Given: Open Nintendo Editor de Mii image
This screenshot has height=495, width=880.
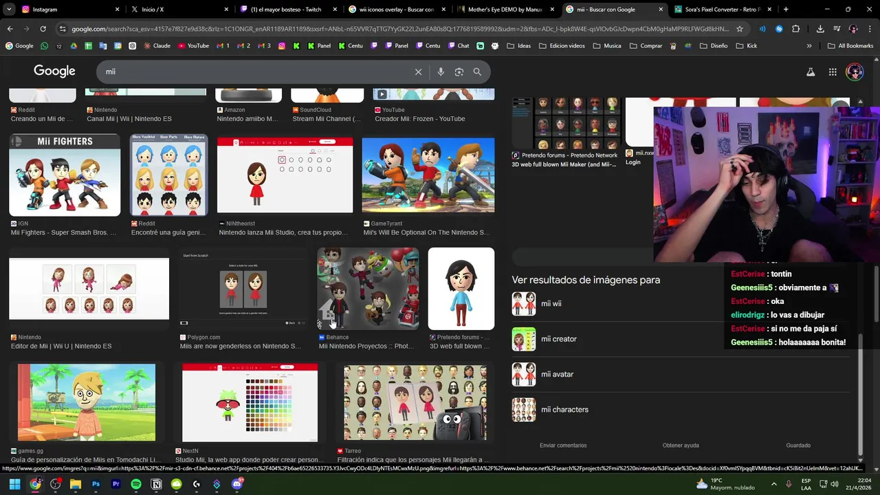Looking at the screenshot, I should [89, 289].
